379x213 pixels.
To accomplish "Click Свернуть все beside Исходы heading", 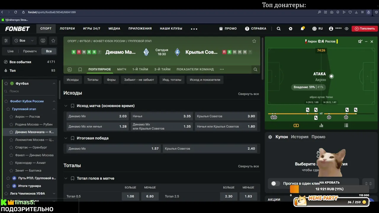I will click(x=248, y=94).
